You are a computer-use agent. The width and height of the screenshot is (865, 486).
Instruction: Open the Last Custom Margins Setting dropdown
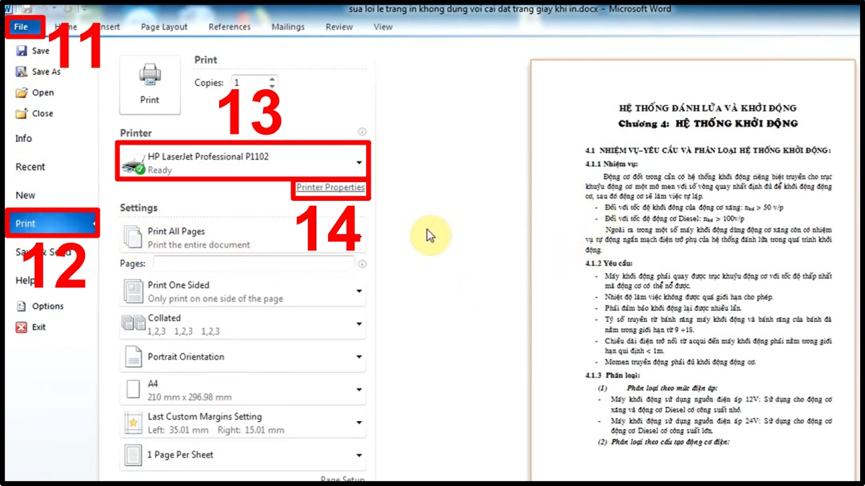[242, 423]
